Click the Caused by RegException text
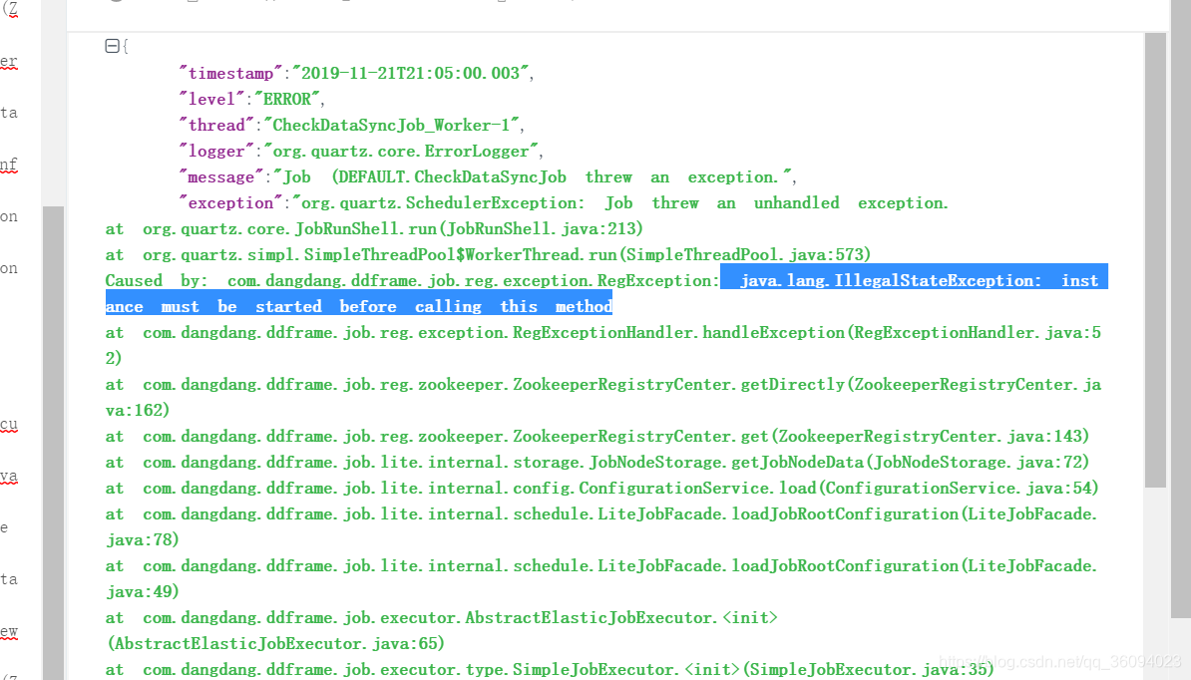 412,280
